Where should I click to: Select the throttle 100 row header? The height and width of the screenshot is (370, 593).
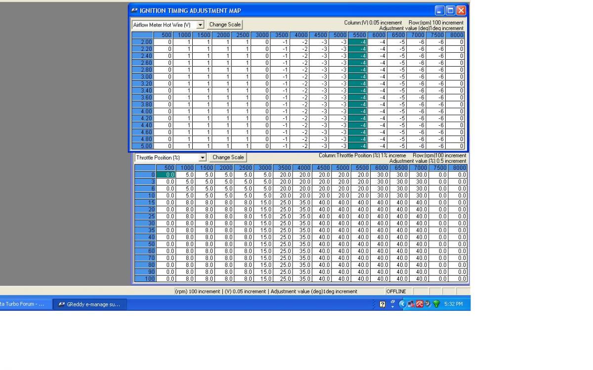(146, 280)
